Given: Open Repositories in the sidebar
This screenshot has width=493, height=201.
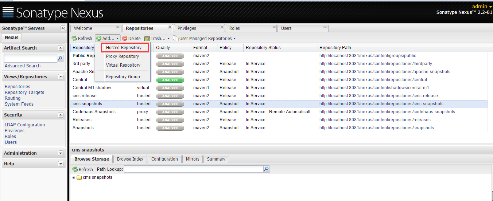Looking at the screenshot, I should (18, 87).
